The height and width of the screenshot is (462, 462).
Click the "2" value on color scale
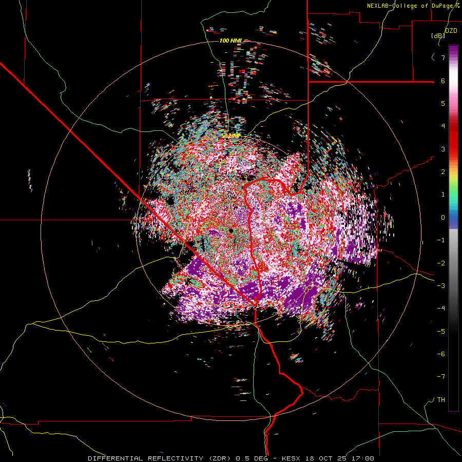coord(443,172)
